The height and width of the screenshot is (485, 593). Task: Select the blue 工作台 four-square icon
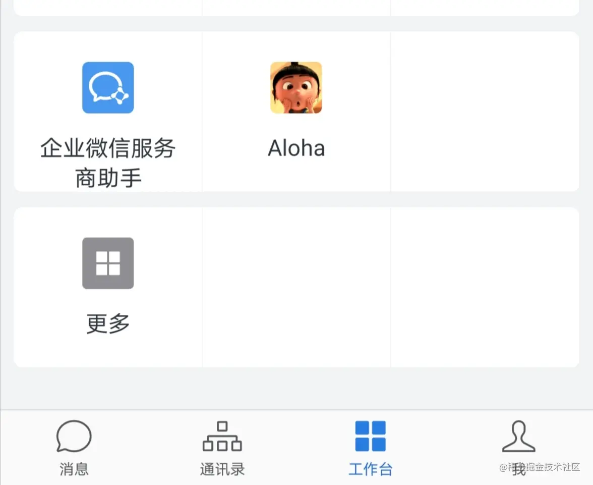(370, 436)
